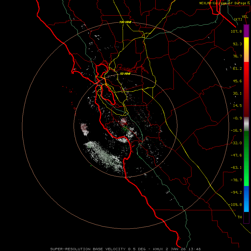Click the 50 NMI range ring label

125,74
